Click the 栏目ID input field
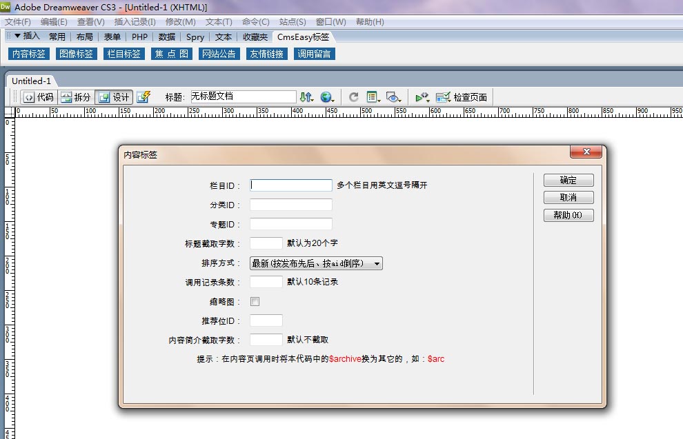The height and width of the screenshot is (439, 683). 290,185
